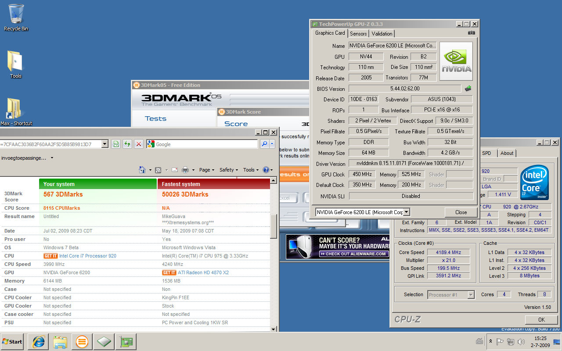Screen dimensions: 562x351
Task: Click the RSS feeds icon in browser
Action: click(x=158, y=170)
